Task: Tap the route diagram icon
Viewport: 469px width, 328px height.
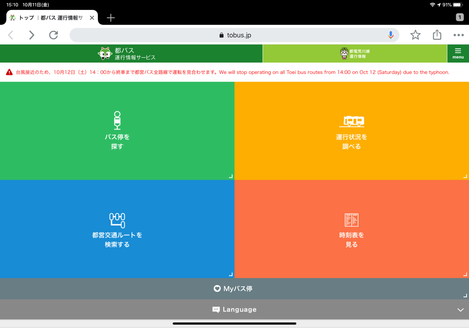Action: [x=117, y=220]
